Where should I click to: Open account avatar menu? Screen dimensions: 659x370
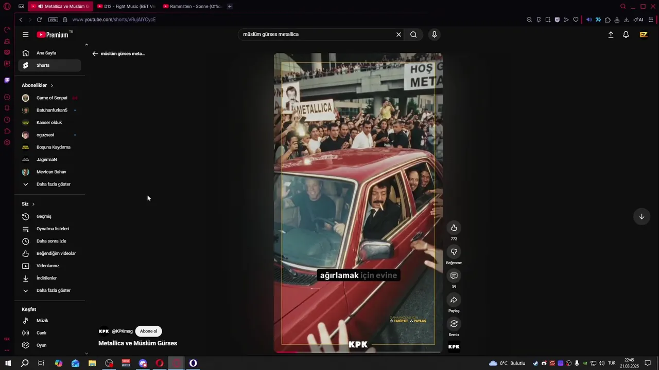(x=644, y=34)
